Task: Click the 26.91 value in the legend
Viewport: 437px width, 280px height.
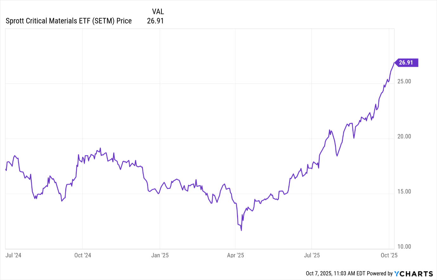Action: [155, 21]
